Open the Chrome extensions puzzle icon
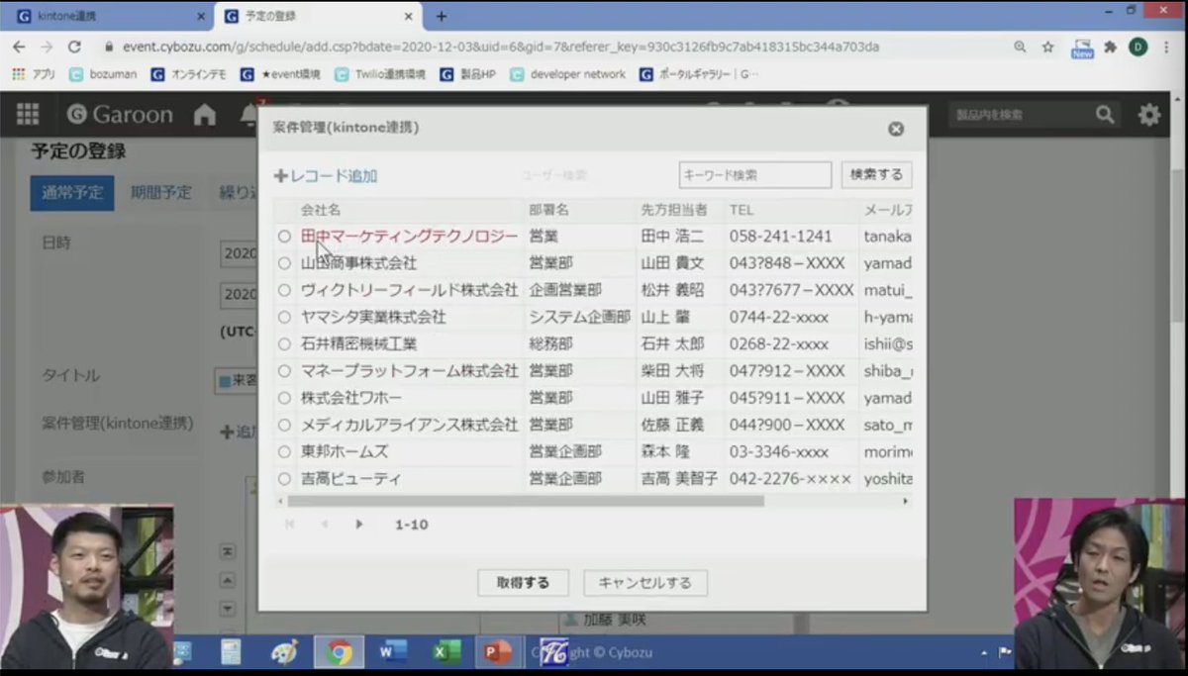 pos(1111,47)
